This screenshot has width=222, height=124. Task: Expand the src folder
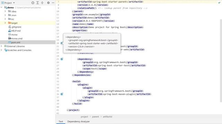(x=5, y=19)
